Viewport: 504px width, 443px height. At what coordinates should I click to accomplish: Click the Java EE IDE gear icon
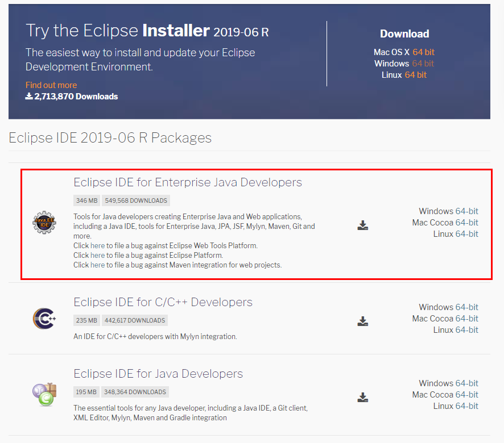point(44,223)
